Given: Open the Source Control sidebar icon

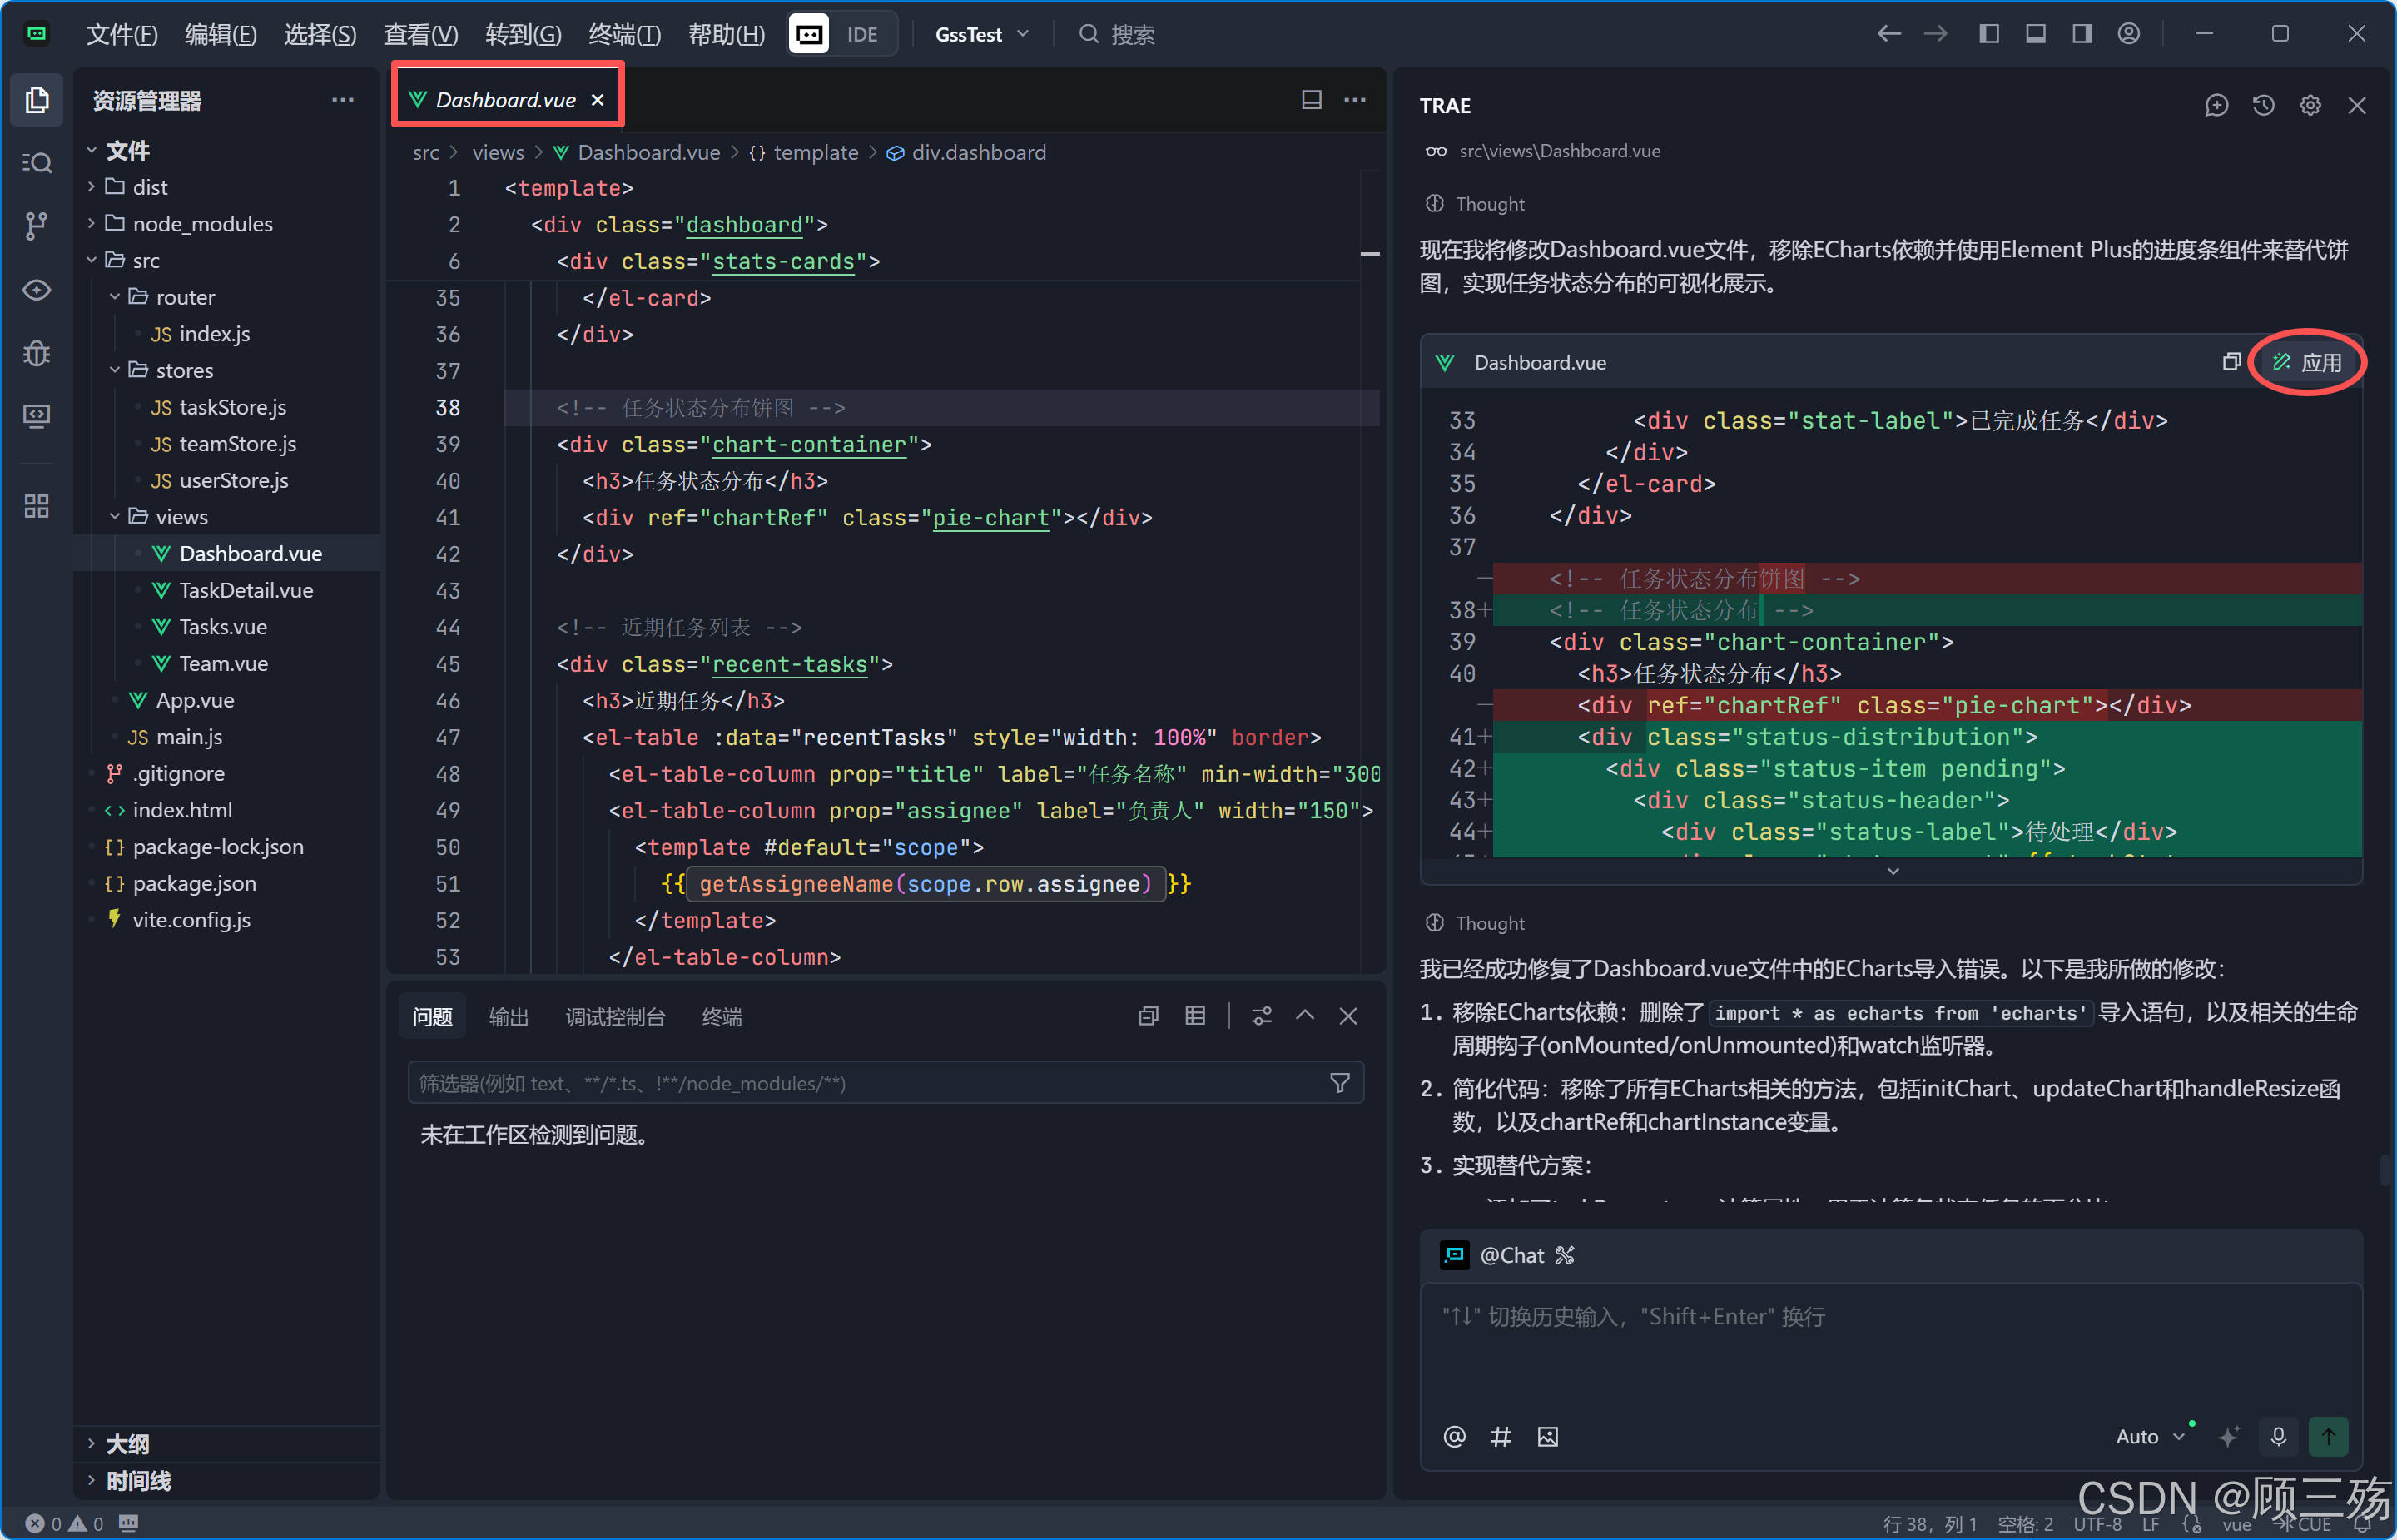Looking at the screenshot, I should pos(36,226).
